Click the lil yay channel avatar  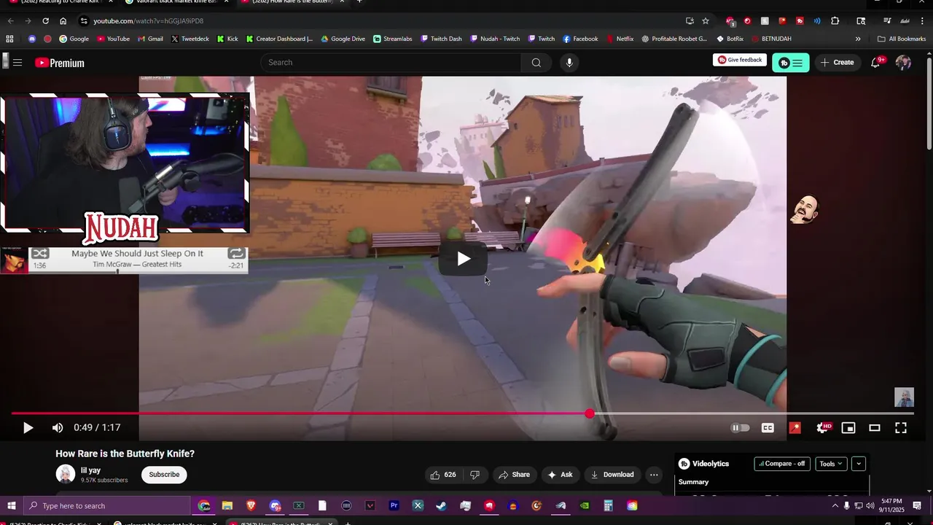[66, 475]
